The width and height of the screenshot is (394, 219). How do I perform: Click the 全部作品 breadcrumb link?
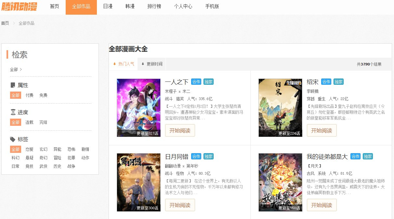26,23
